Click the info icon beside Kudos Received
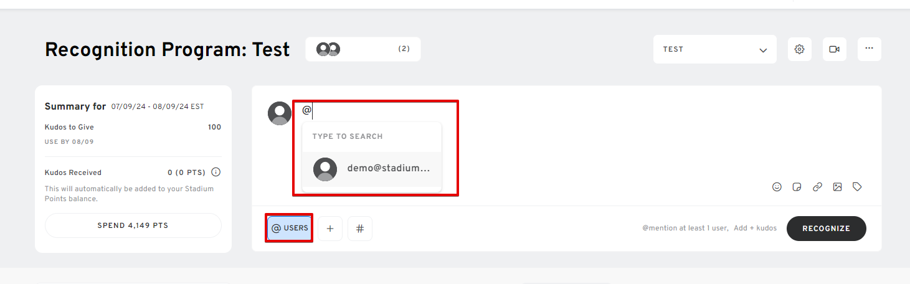The image size is (910, 284). click(x=216, y=173)
